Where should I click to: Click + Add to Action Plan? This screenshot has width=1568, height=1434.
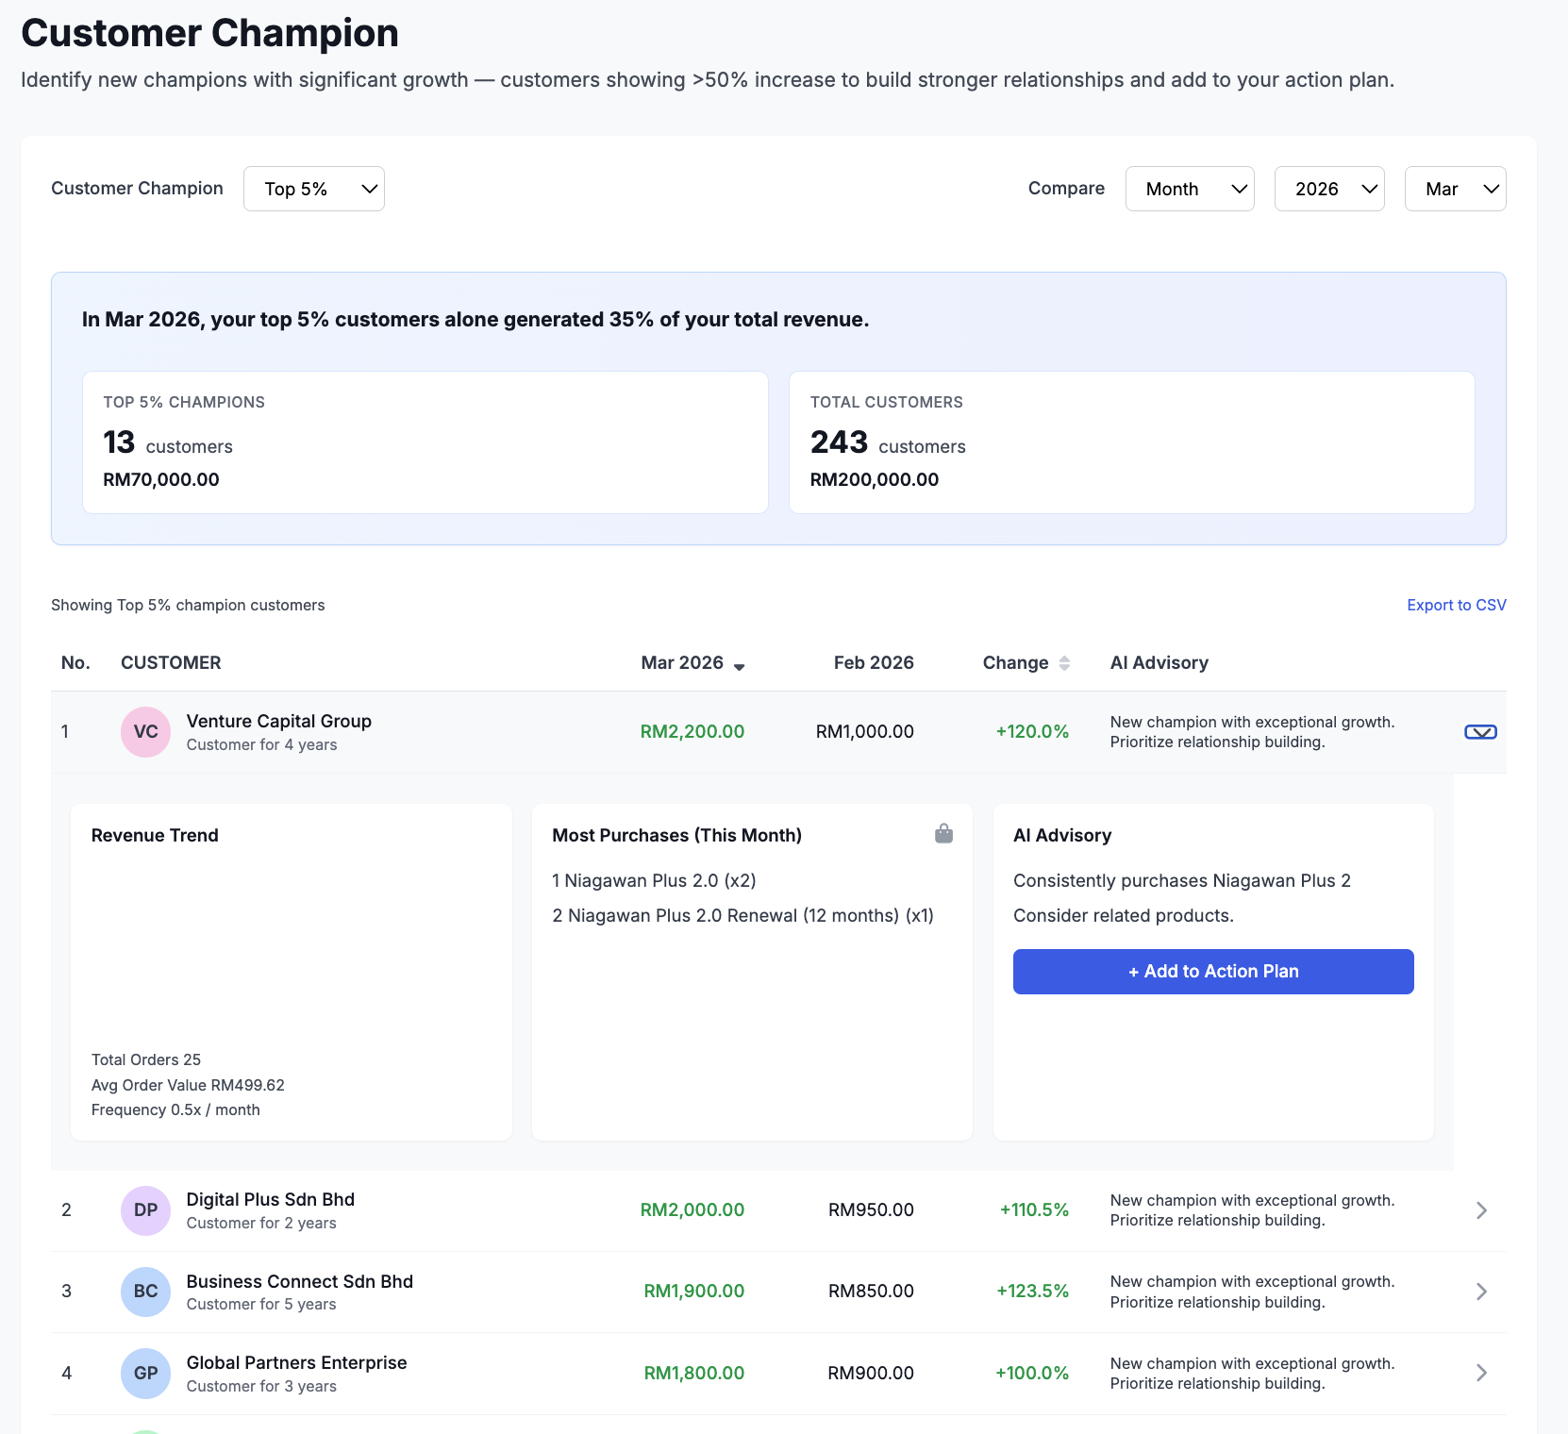coord(1212,971)
